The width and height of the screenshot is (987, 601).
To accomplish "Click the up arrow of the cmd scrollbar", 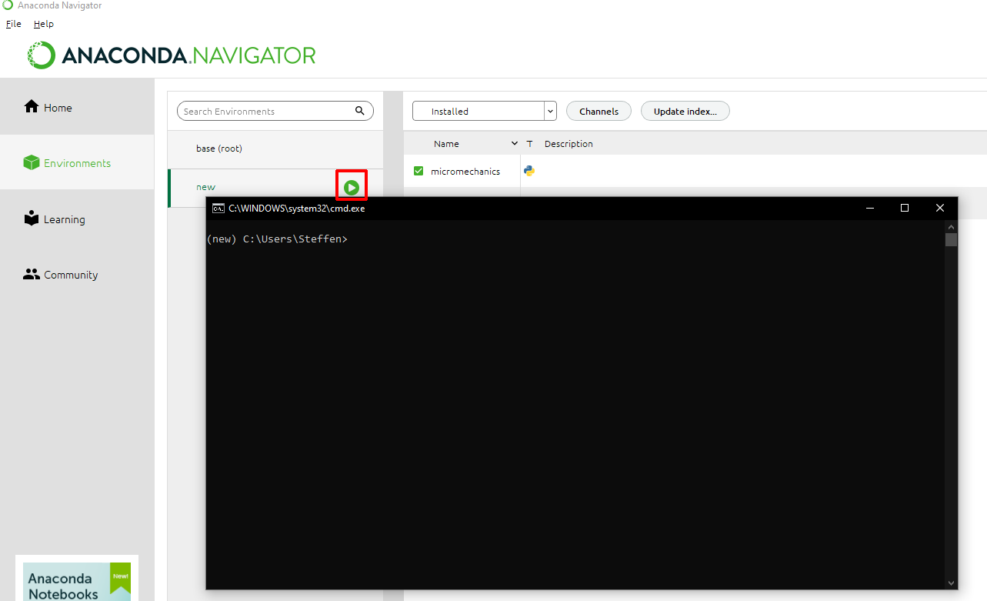I will click(x=951, y=227).
